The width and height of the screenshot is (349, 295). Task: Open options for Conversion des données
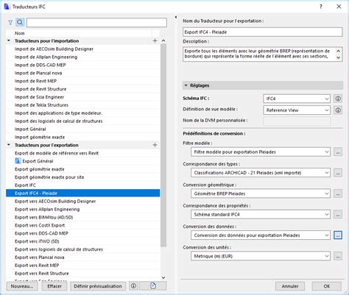[338, 235]
